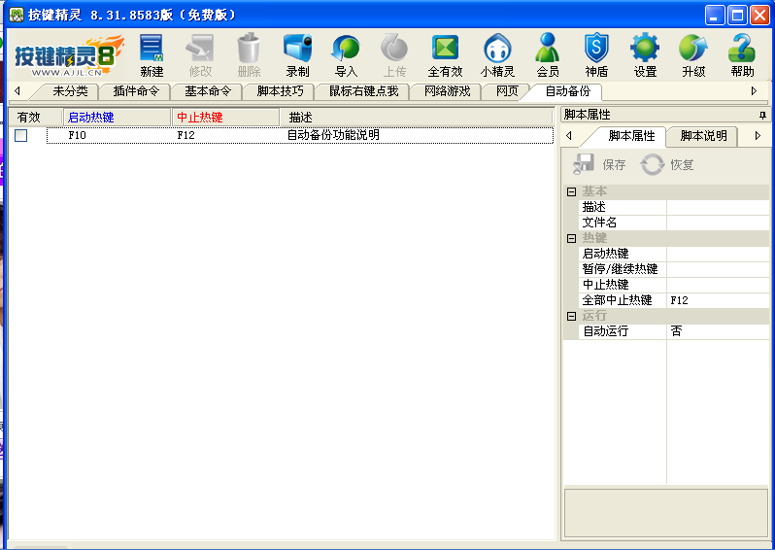Image resolution: width=775 pixels, height=550 pixels.
Task: Select the 自动备份 tab
Action: point(567,91)
